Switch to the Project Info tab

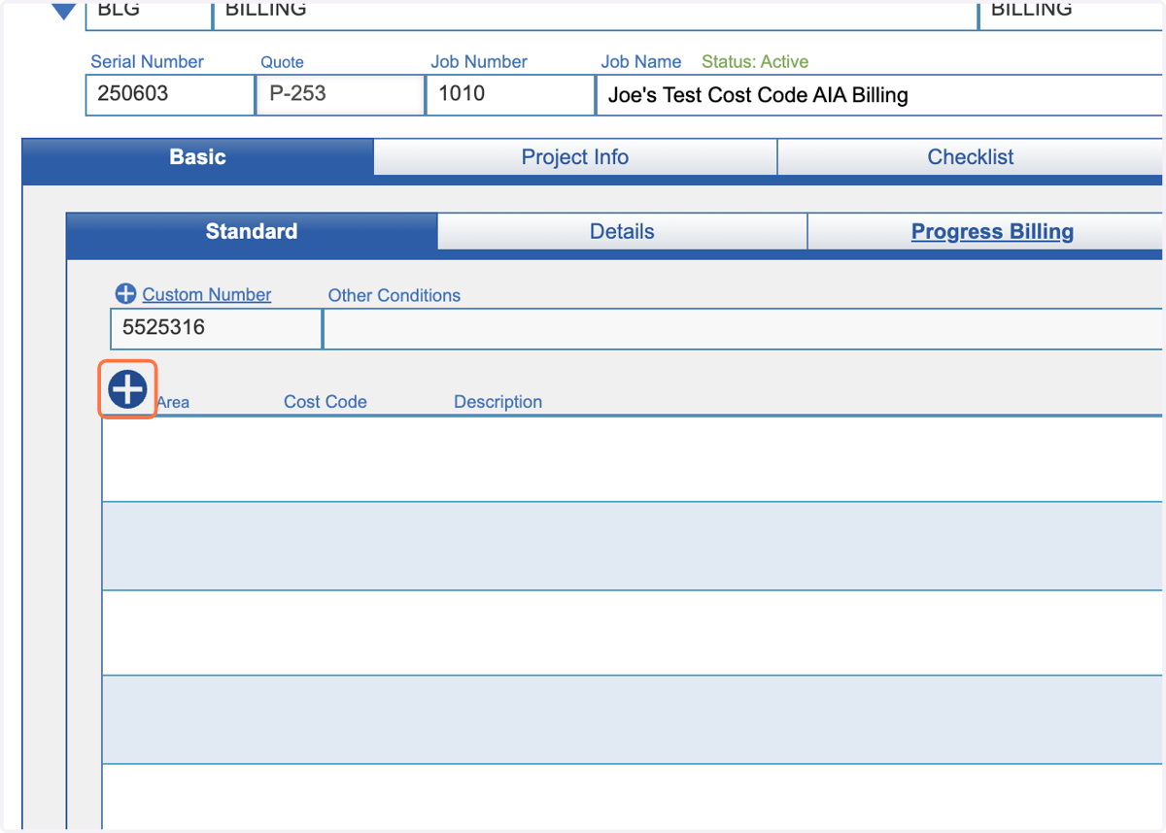tap(574, 157)
